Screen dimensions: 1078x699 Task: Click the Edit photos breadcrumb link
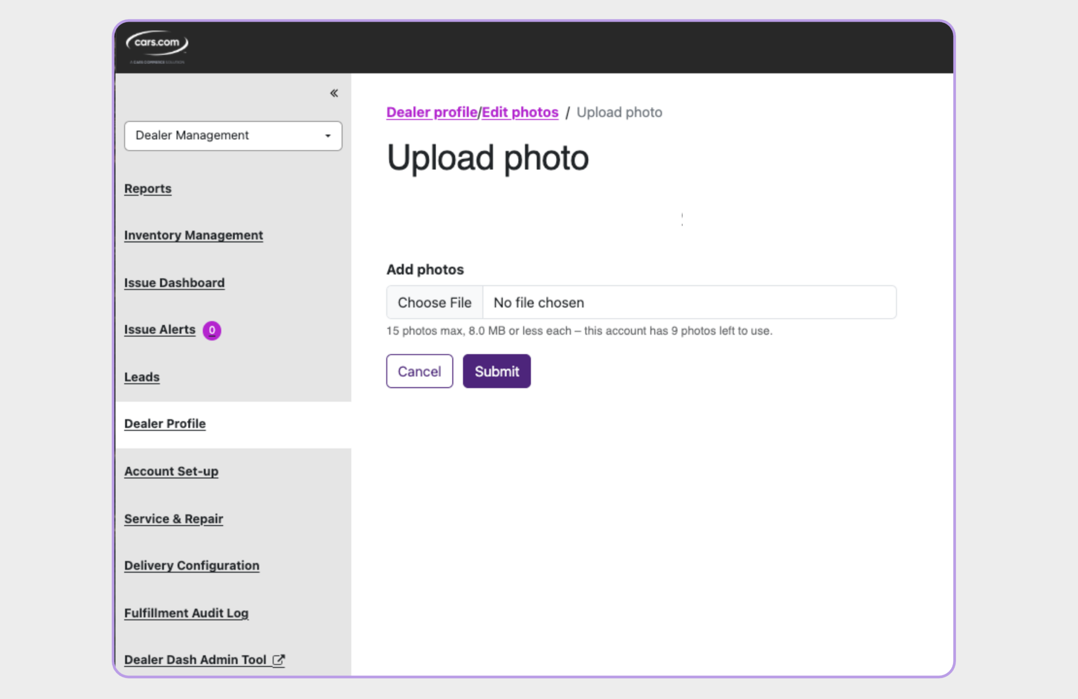520,112
